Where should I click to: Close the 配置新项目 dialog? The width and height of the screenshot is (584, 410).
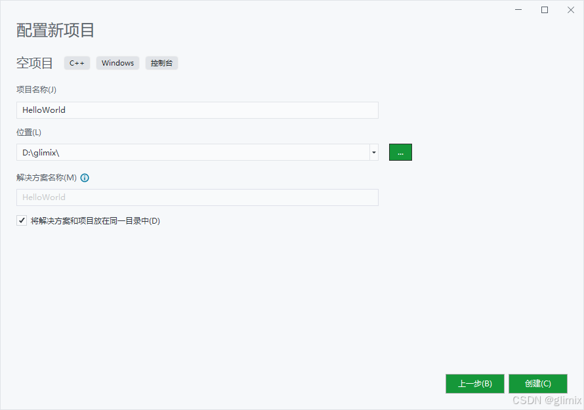point(570,10)
